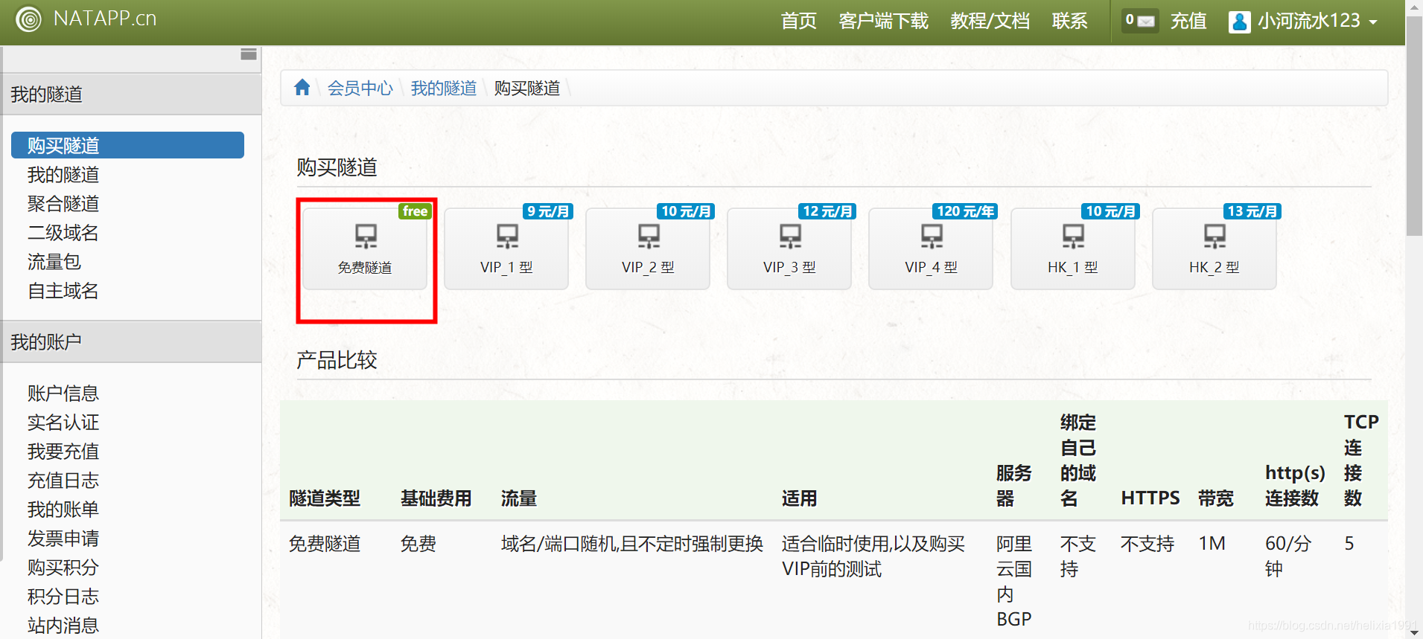Image resolution: width=1423 pixels, height=639 pixels.
Task: Open 教程/文档 in the top navigation
Action: (990, 21)
